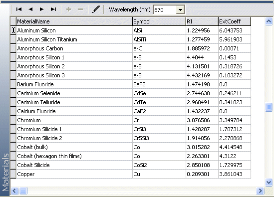Click the RI value 1.224956
The height and width of the screenshot is (197, 274).
(202, 30)
